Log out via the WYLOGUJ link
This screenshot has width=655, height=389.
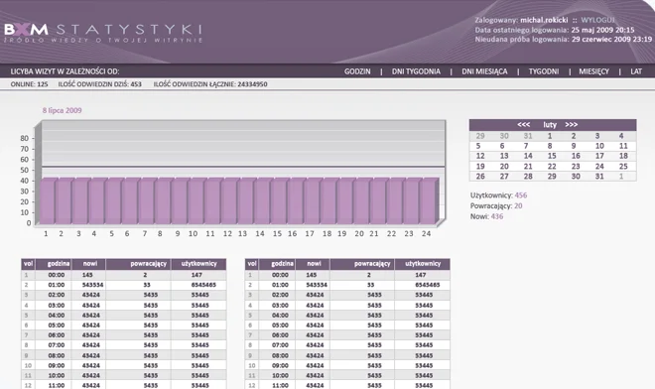click(597, 20)
